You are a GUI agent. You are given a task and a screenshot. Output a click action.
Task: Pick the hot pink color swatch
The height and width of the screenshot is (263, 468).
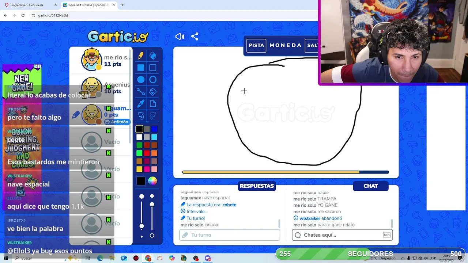(x=147, y=169)
